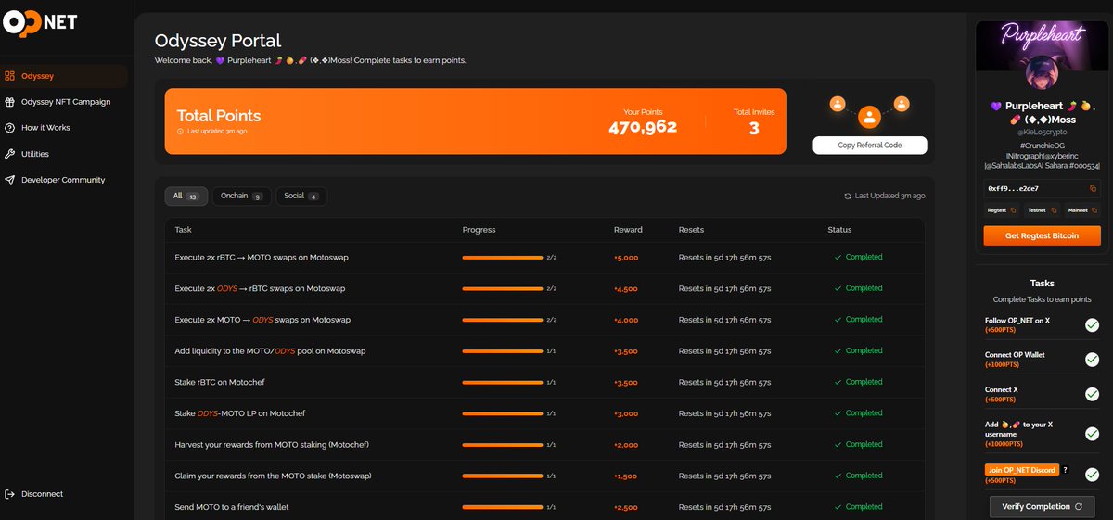Image resolution: width=1113 pixels, height=520 pixels.
Task: Click 'Stake ODYS-MOTO LP on Motochef' task
Action: (239, 413)
